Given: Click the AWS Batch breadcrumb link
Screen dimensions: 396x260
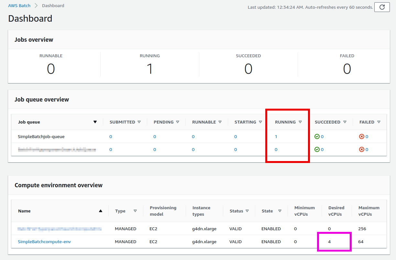Looking at the screenshot, I should [x=19, y=5].
